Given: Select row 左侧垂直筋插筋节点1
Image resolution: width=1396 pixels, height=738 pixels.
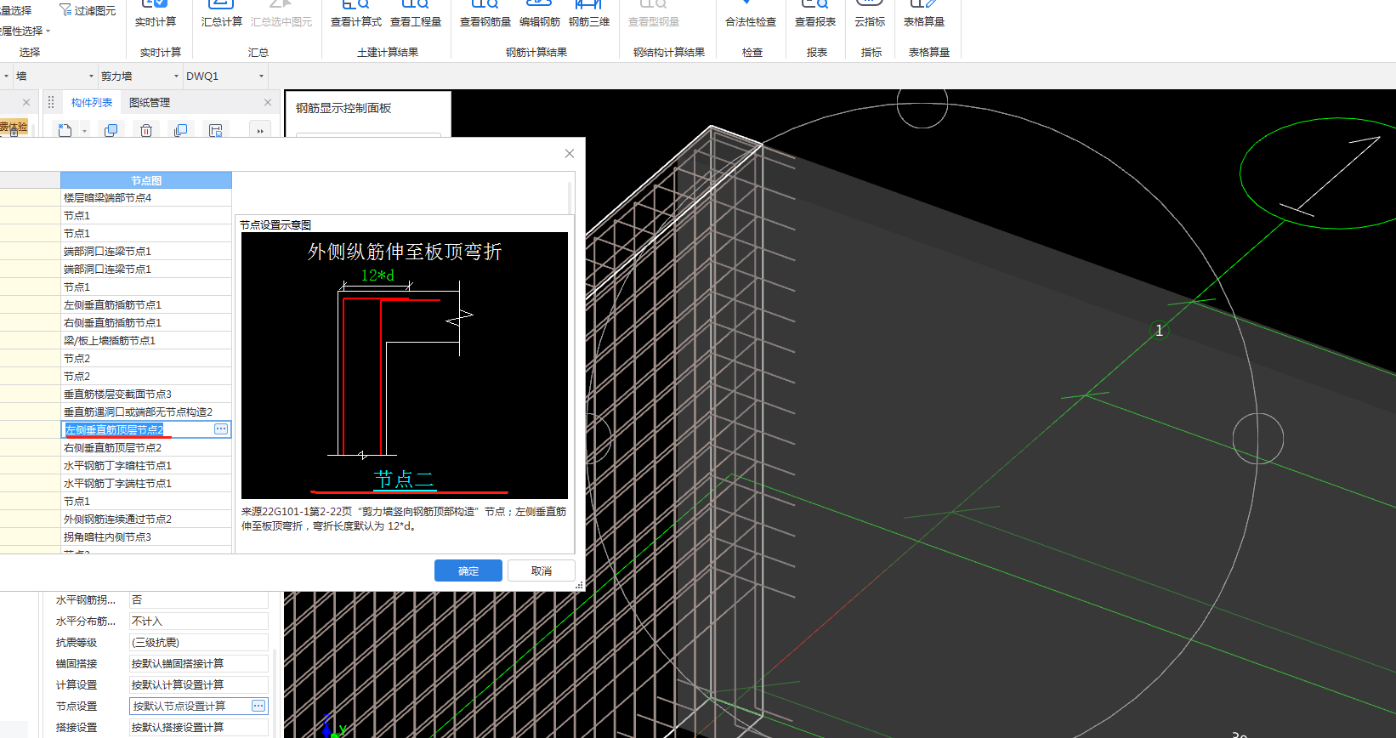Looking at the screenshot, I should point(146,304).
